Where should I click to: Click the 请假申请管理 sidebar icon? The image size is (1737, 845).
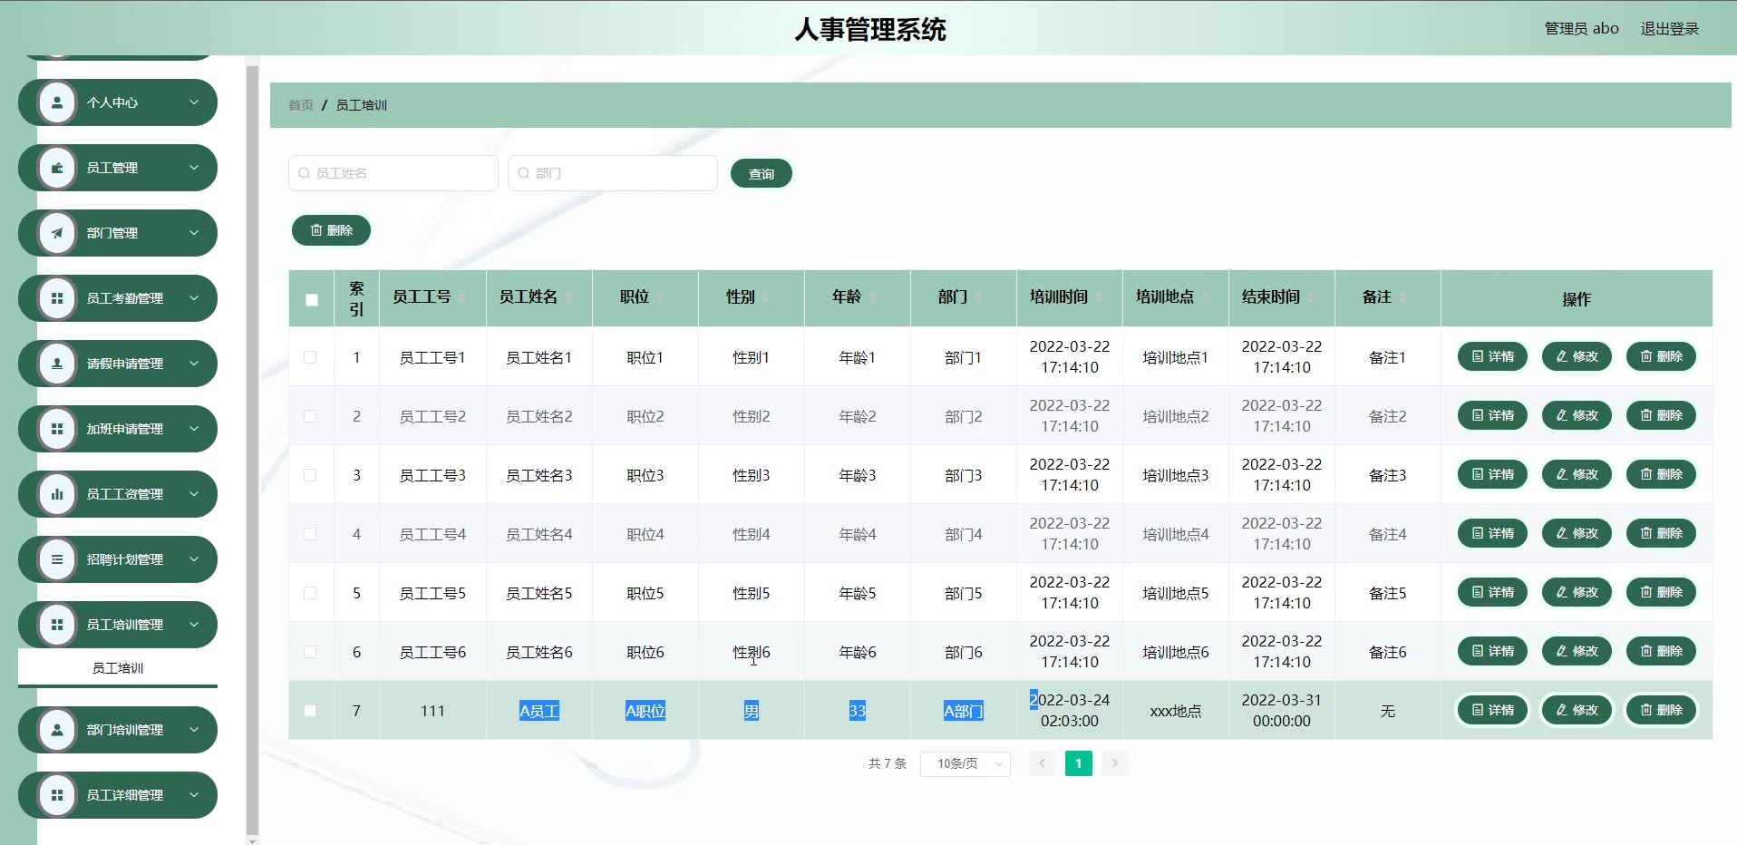pos(57,364)
